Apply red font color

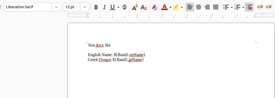point(165,7)
